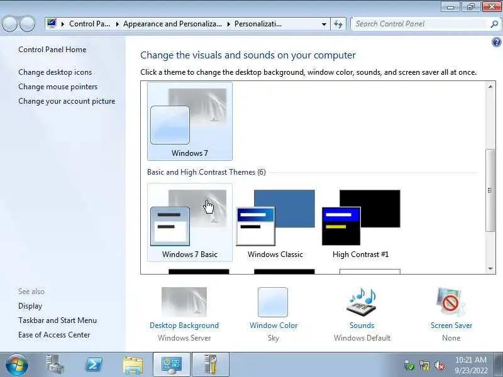This screenshot has width=503, height=377.
Task: Open Windows Explorer folder icon on taskbar
Action: click(133, 364)
